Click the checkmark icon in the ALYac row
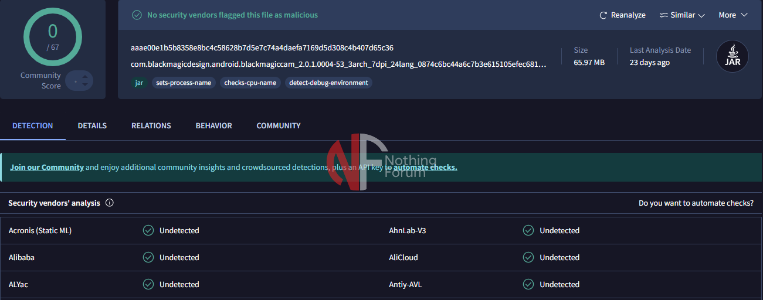 tap(148, 284)
